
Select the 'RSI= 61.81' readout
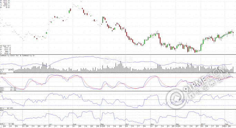(x=6, y=108)
